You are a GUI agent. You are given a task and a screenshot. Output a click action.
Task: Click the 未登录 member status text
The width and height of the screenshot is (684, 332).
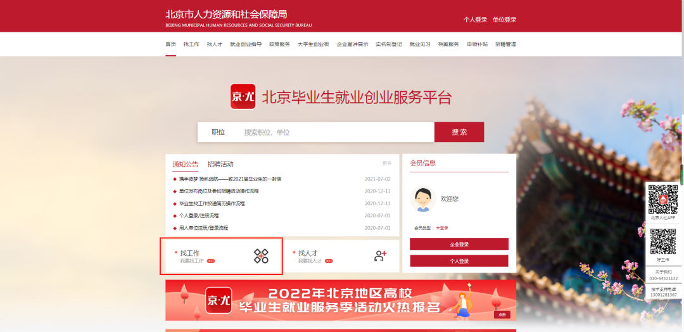[x=442, y=228]
